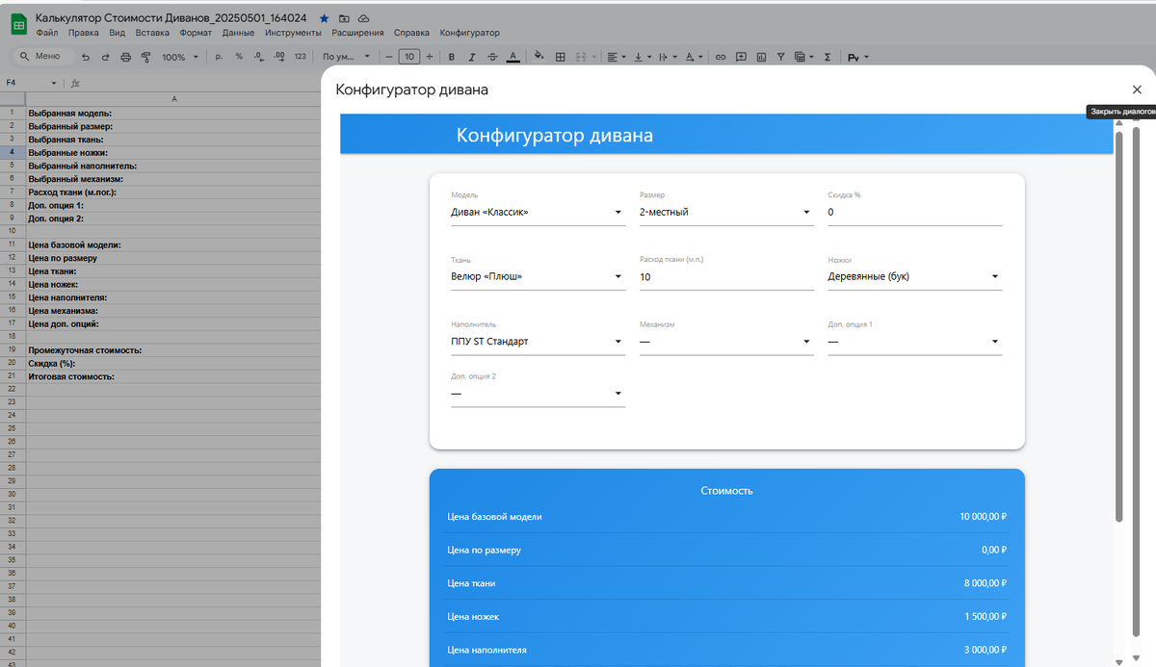The image size is (1156, 667).
Task: Expand the Доп. опция 2 dropdown
Action: [538, 394]
